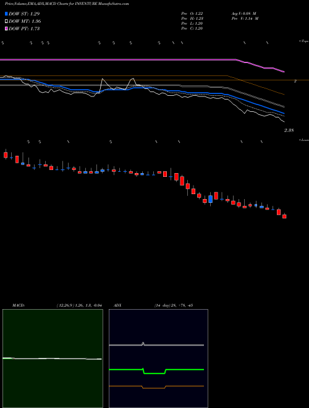Click the white DOW MT legend swatch
309x408 pixels.
[x=6, y=22]
